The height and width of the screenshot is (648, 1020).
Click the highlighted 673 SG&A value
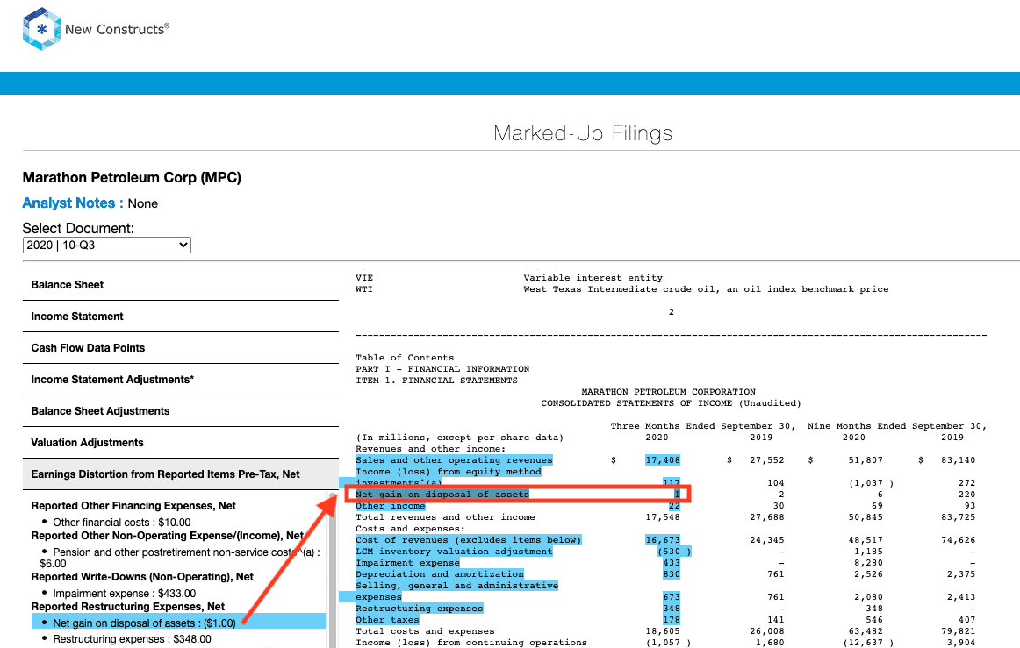pyautogui.click(x=672, y=597)
